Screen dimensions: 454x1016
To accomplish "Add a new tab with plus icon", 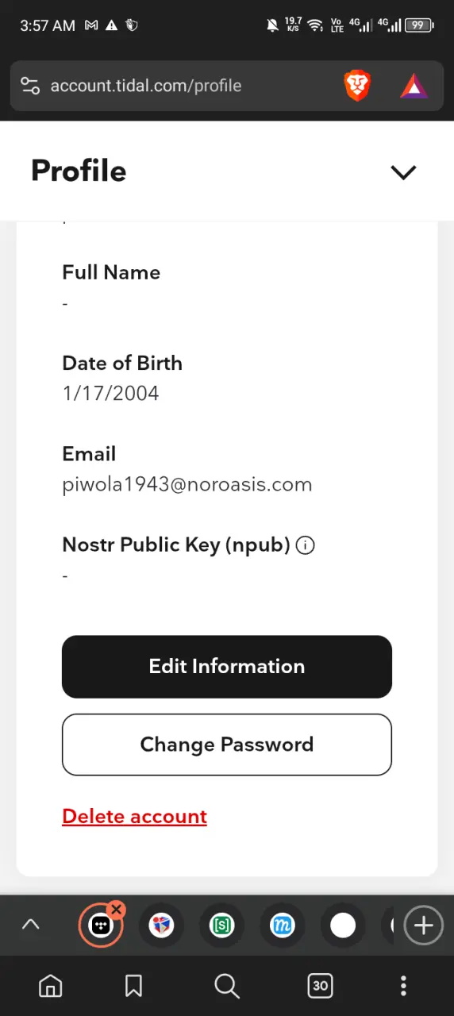I will click(x=423, y=925).
